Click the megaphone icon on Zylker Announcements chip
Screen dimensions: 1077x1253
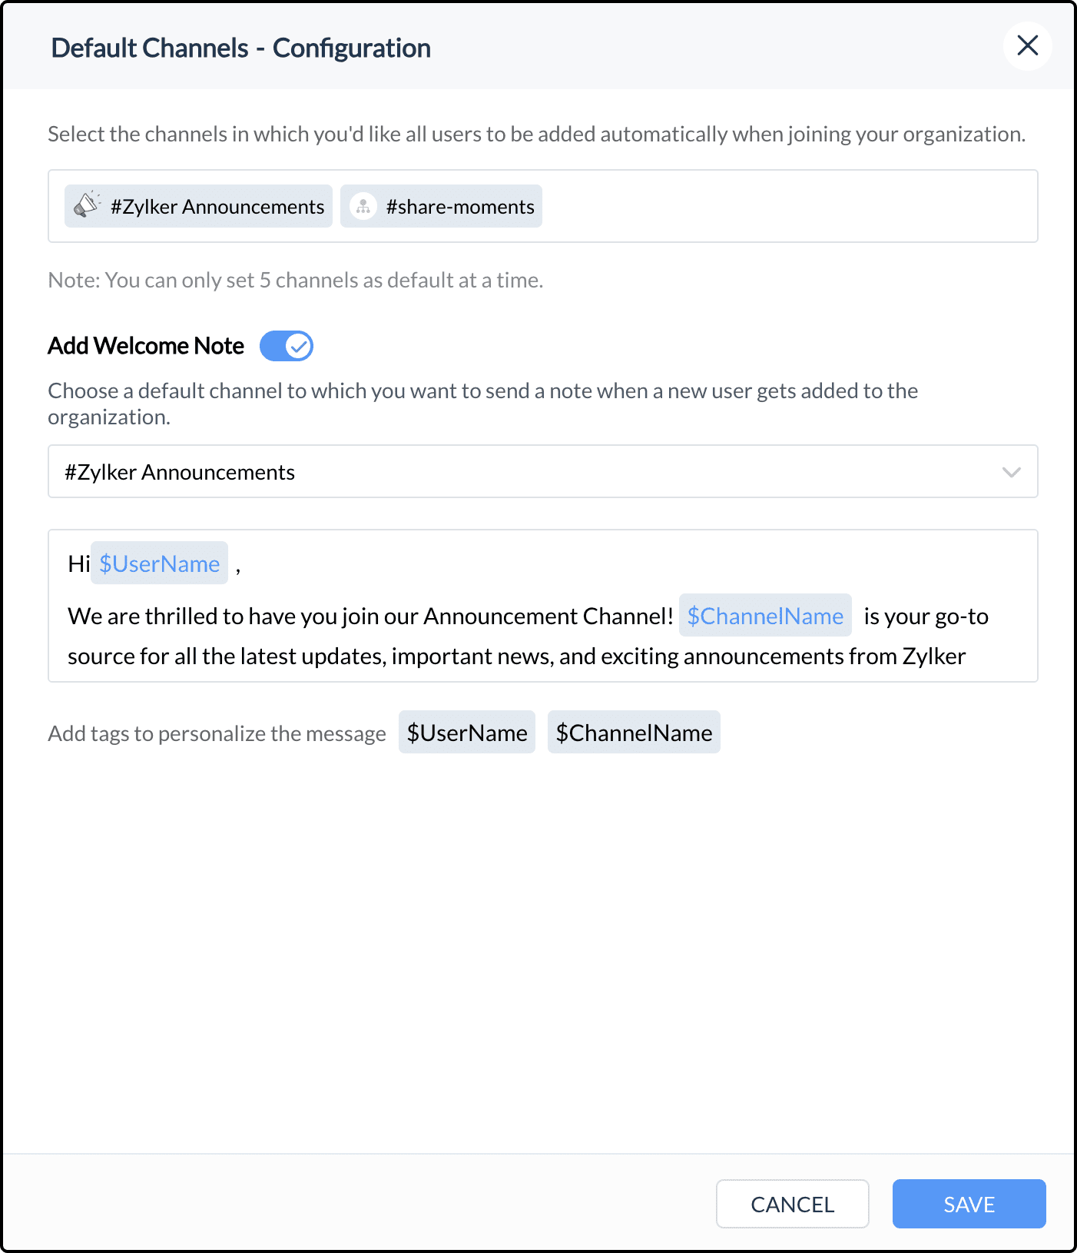pos(87,205)
